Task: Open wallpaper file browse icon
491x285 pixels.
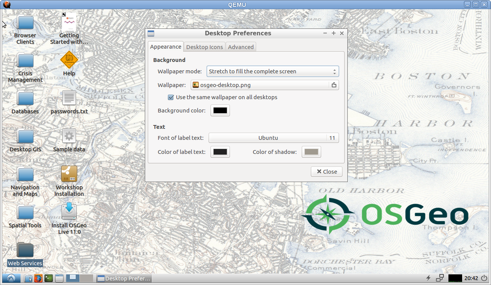Action: point(334,85)
